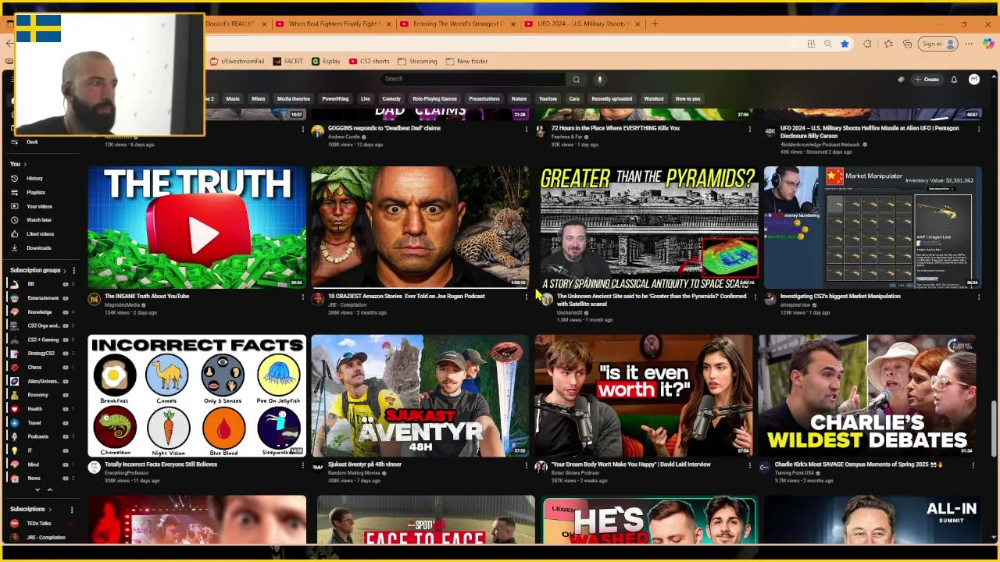
Task: Expand the Subscriptions section chevron
Action: (x=50, y=510)
